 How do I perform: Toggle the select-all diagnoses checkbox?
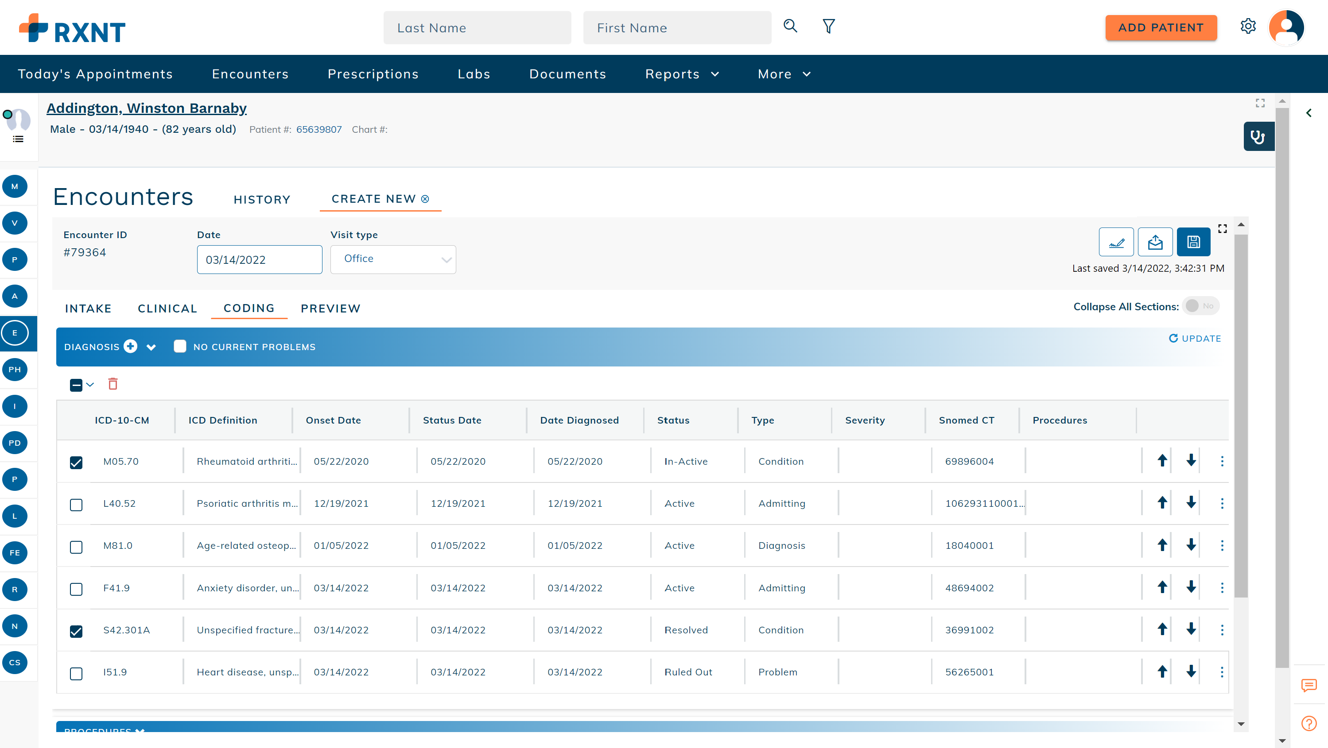pyautogui.click(x=76, y=385)
